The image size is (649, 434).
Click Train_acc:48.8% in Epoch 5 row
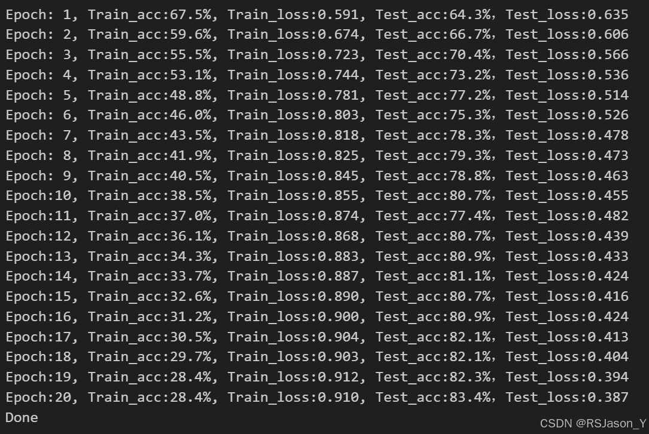(x=150, y=96)
